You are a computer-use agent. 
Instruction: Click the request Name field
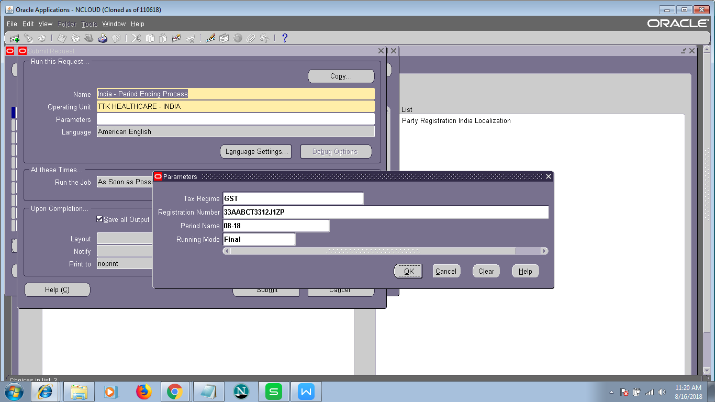point(236,94)
